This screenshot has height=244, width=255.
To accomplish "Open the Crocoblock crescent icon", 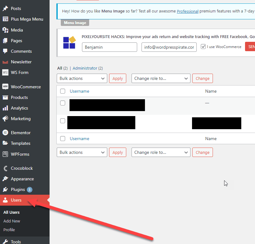I will (6, 168).
